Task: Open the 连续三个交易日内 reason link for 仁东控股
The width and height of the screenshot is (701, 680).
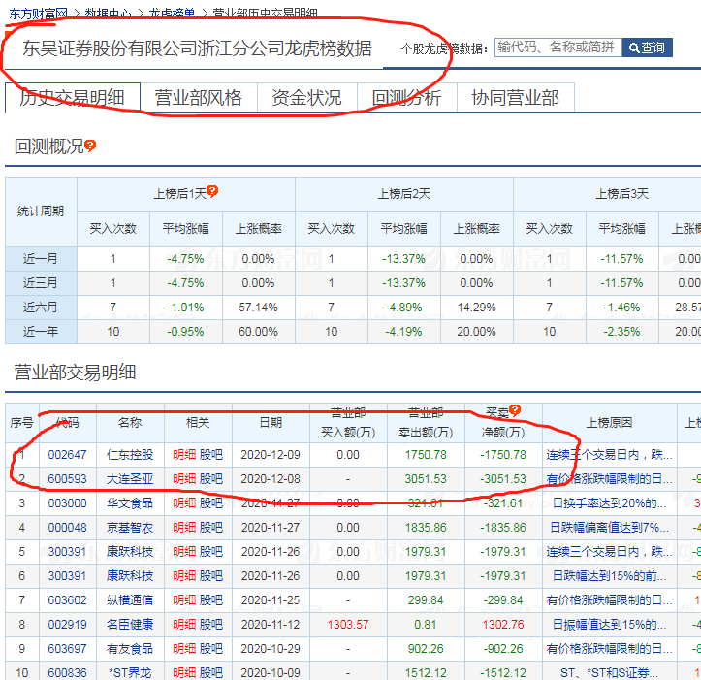Action: [609, 455]
